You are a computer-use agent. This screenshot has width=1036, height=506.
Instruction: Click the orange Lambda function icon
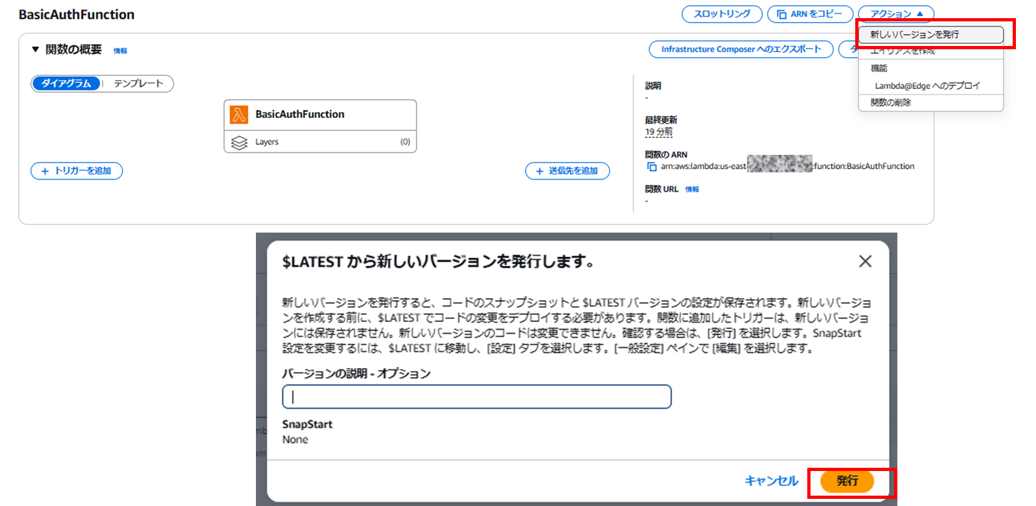point(239,115)
